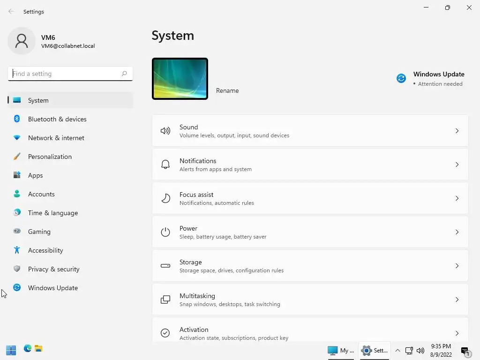Click the Sound speaker icon

(165, 131)
